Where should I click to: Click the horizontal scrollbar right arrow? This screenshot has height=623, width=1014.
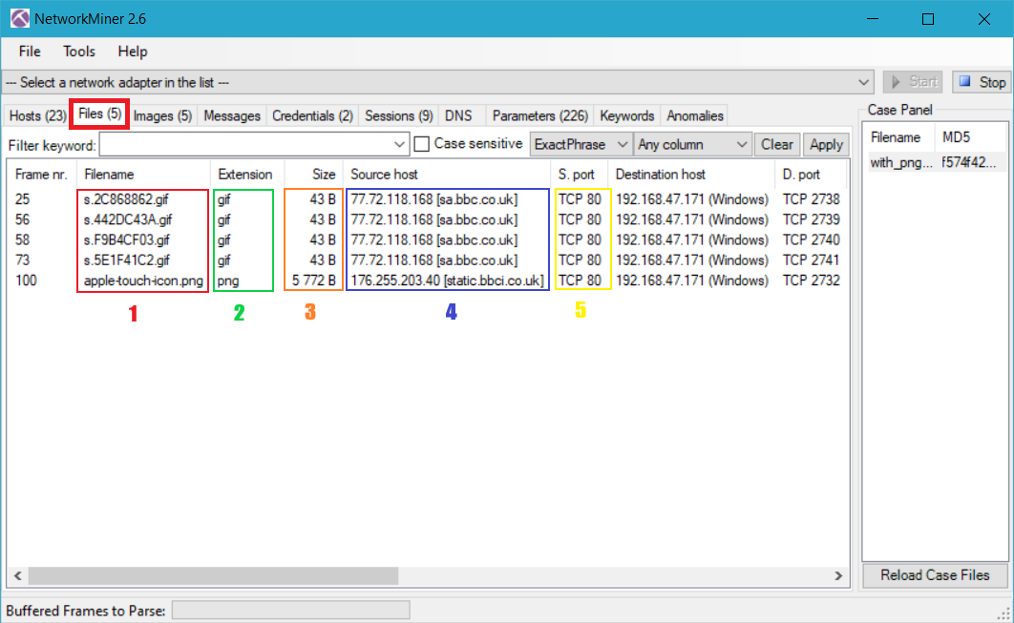(x=838, y=576)
